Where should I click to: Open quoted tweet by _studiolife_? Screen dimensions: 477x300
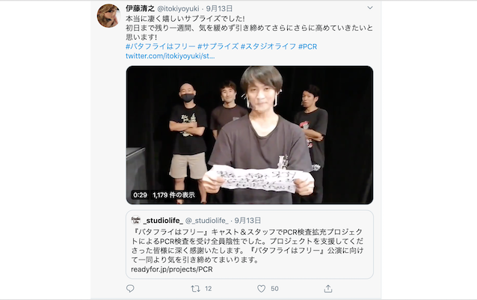click(250, 245)
